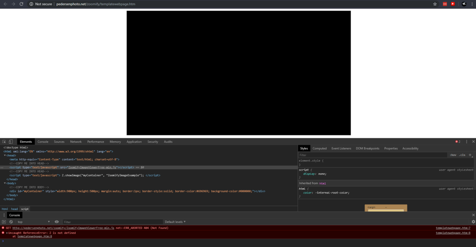
Task: Show the console sidebar
Action: click(4, 222)
